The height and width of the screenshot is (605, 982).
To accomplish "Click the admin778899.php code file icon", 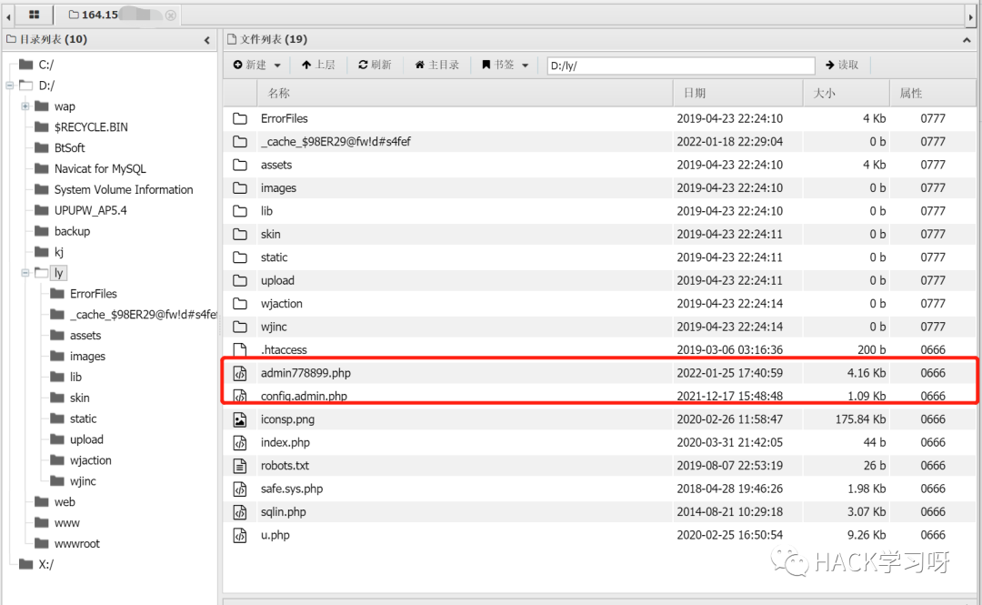I will [x=240, y=374].
